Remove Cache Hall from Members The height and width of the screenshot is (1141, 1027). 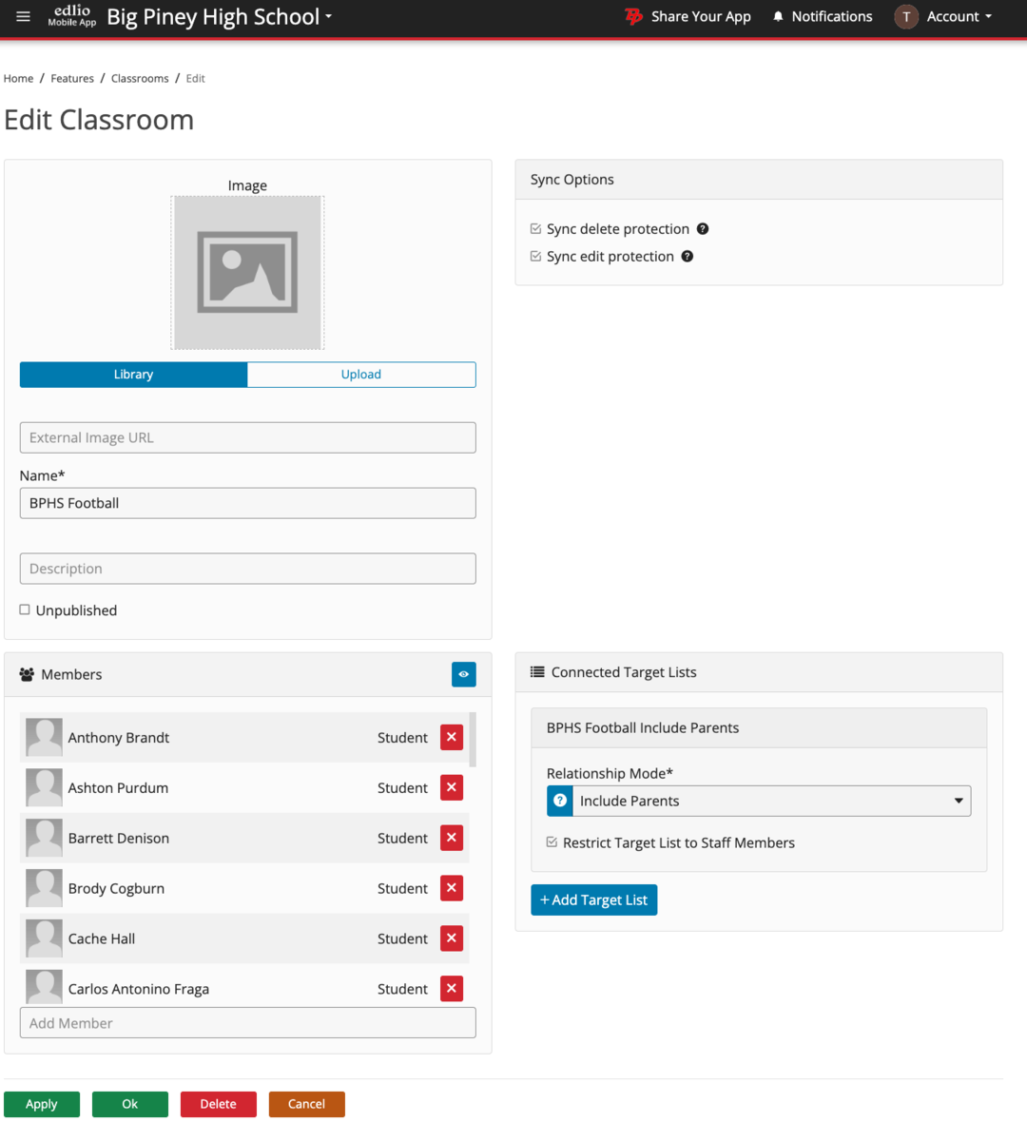[x=452, y=938]
